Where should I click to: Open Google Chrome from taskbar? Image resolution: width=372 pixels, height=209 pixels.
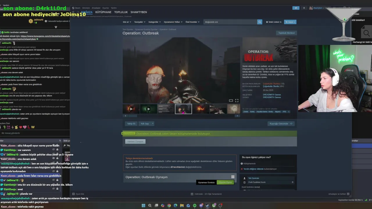169,206
